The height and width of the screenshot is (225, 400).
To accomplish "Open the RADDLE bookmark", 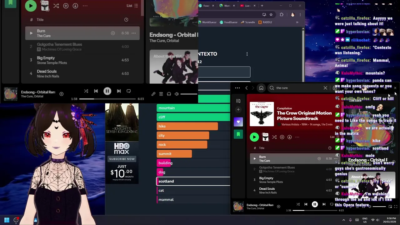I will [x=265, y=22].
